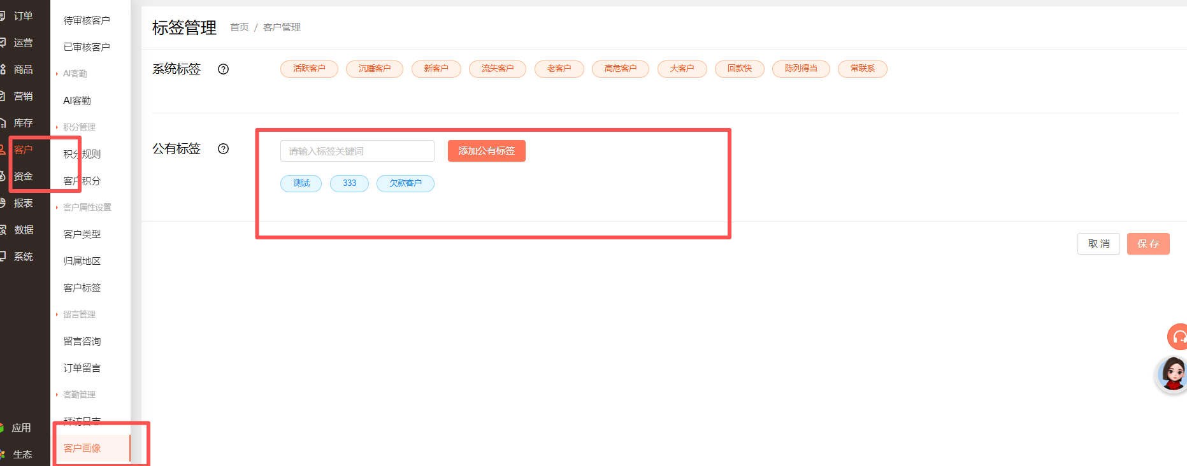The height and width of the screenshot is (466, 1187).
Task: Open 归属地区 submenu item
Action: (x=82, y=261)
